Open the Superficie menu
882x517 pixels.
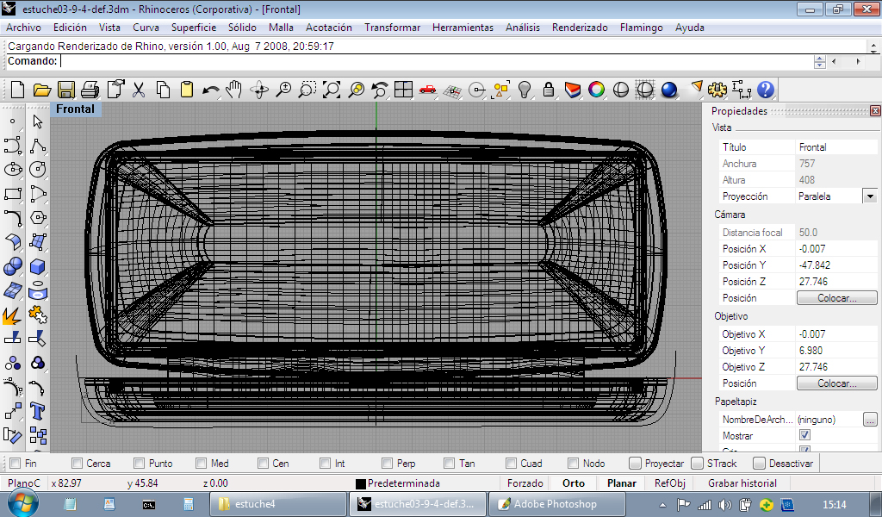pos(193,28)
